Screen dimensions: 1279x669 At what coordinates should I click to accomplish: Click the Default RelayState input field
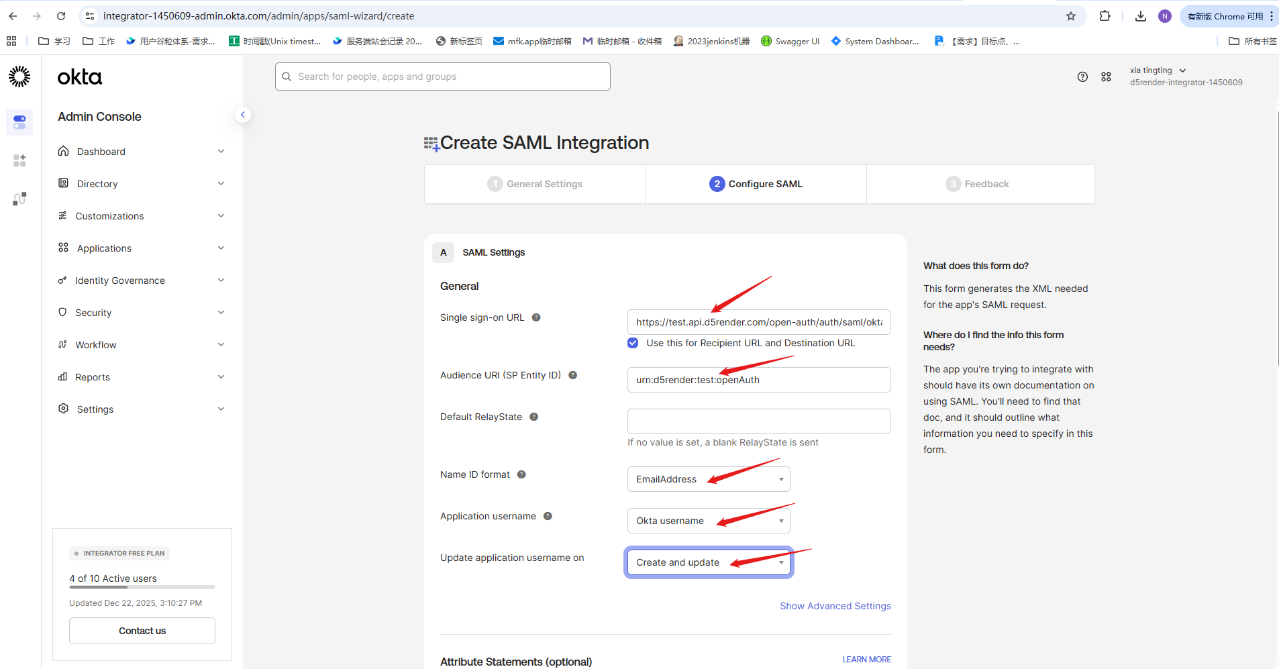[x=758, y=421]
